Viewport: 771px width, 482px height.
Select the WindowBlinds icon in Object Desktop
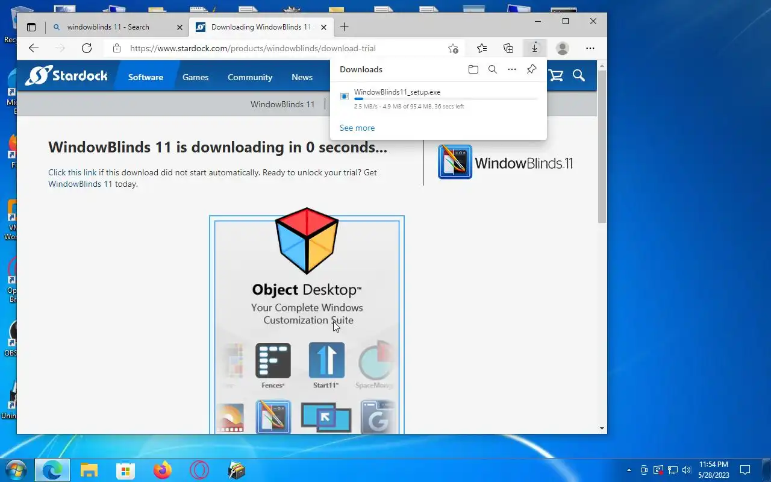click(x=273, y=417)
